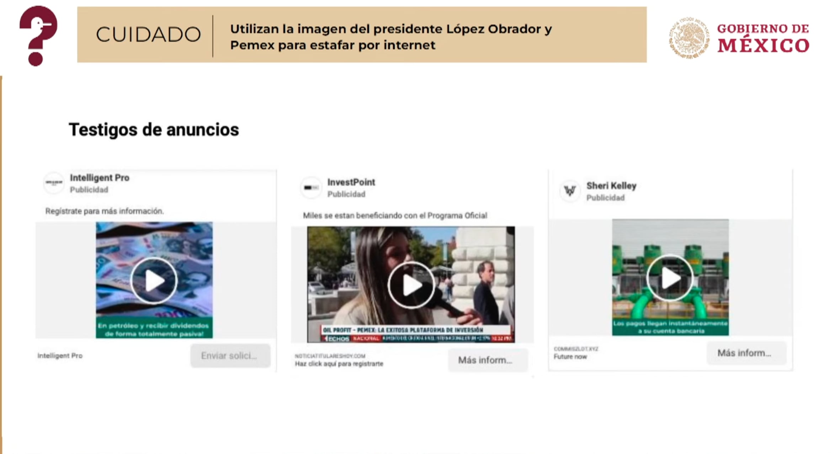The width and height of the screenshot is (835, 454).
Task: Click the CUIDADO banner heading
Action: 148,34
